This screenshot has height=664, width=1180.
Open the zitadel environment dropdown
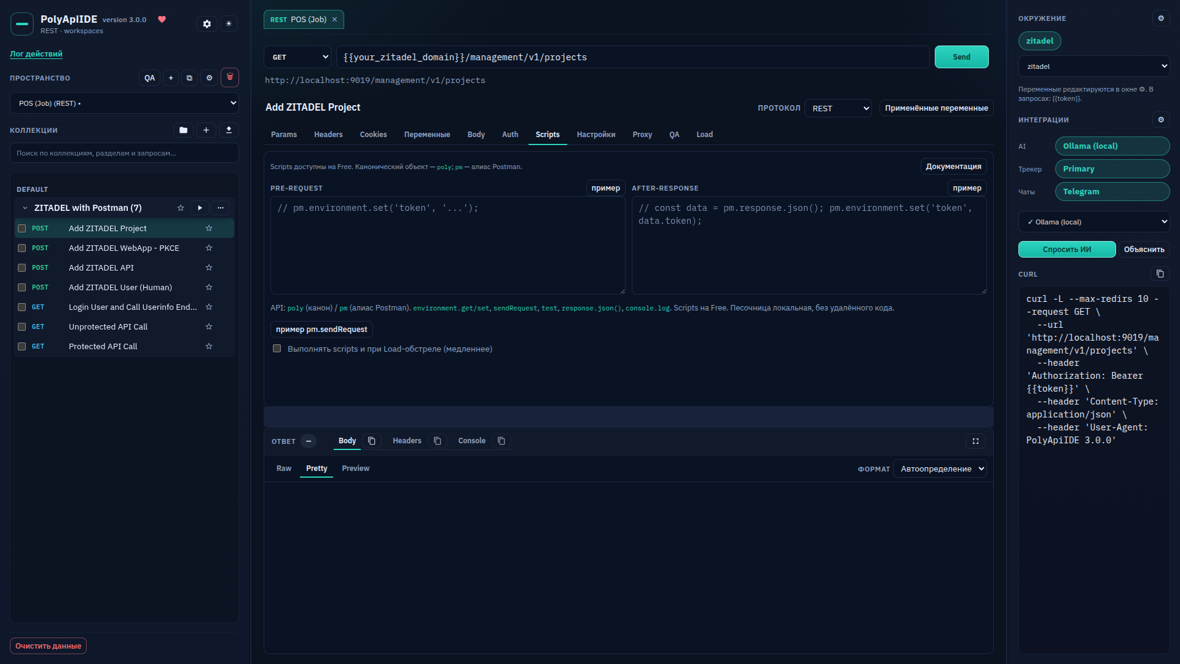tap(1094, 66)
